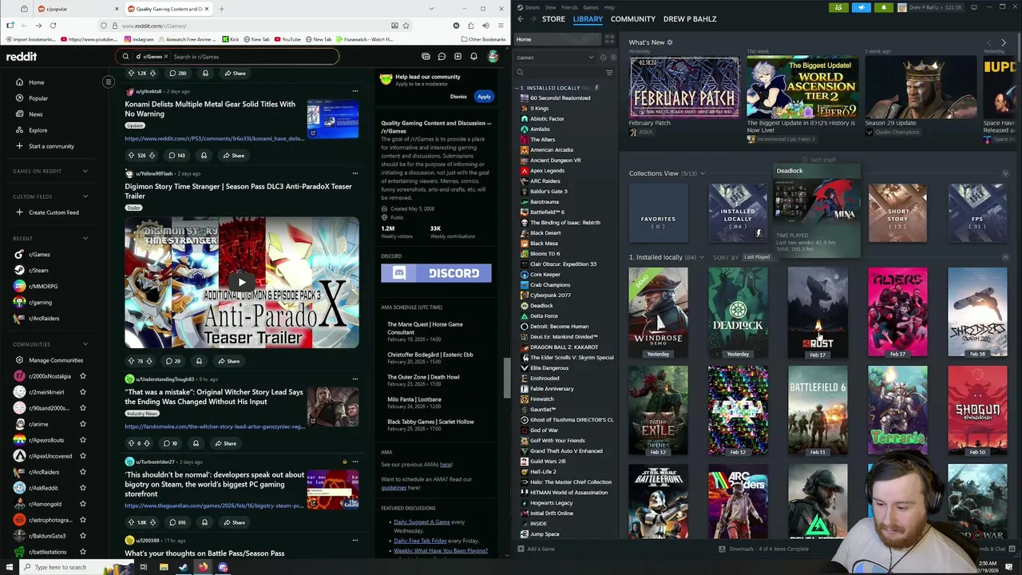This screenshot has width=1022, height=575.
Task: Favorite r/anime with its star
Action: (x=83, y=424)
